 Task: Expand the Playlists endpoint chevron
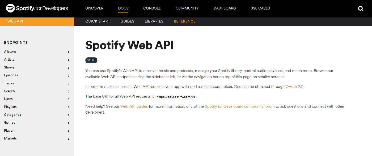(x=69, y=107)
